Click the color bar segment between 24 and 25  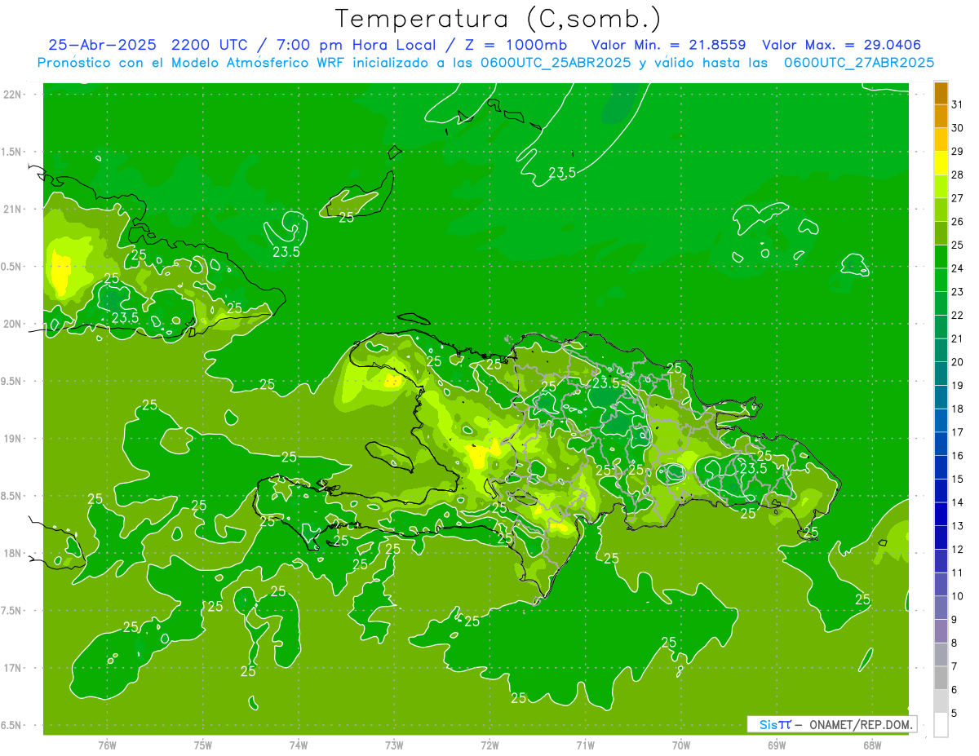pyautogui.click(x=941, y=257)
